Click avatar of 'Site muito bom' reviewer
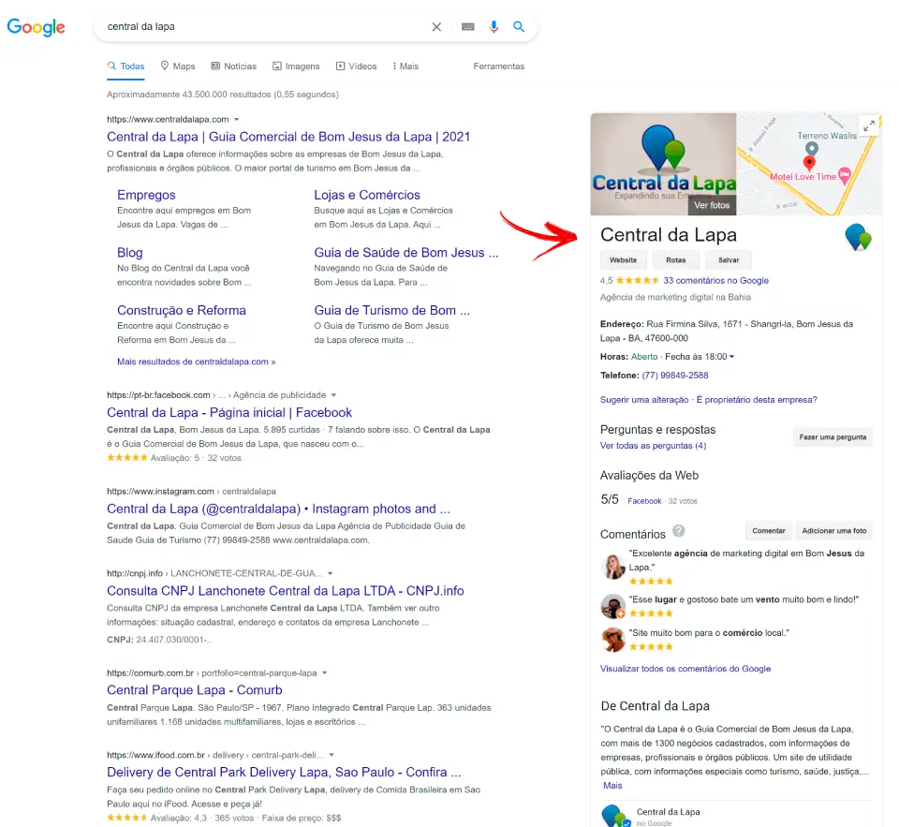The image size is (899, 827). click(612, 640)
